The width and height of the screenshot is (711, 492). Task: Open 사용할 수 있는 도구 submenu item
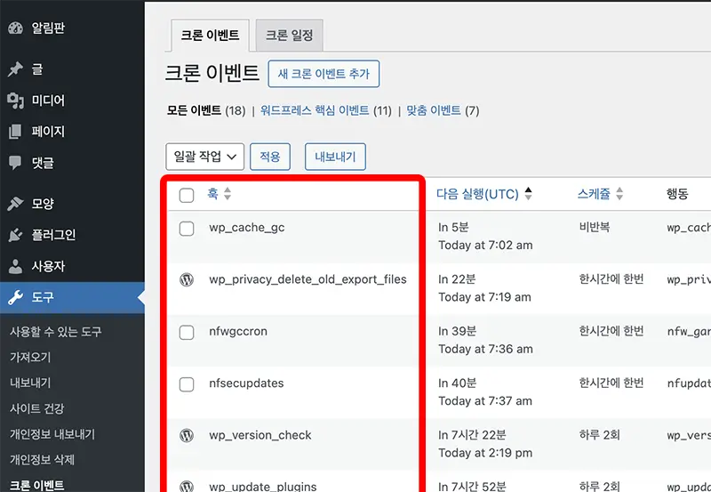56,332
